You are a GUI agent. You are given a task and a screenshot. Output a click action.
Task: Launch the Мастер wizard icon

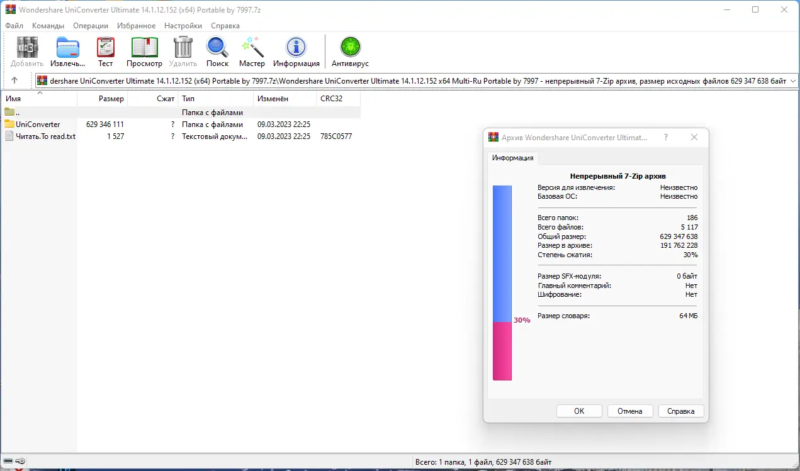pos(252,47)
